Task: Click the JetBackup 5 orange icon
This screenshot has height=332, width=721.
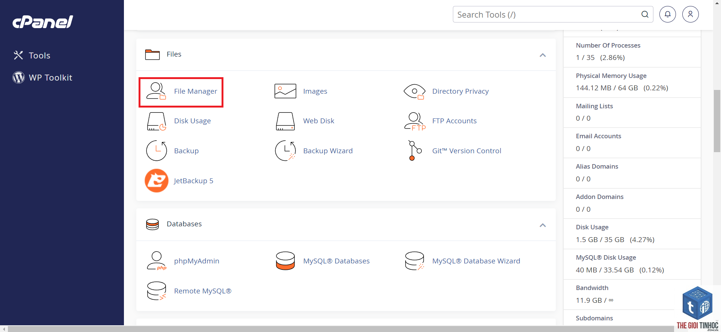Action: pos(157,181)
